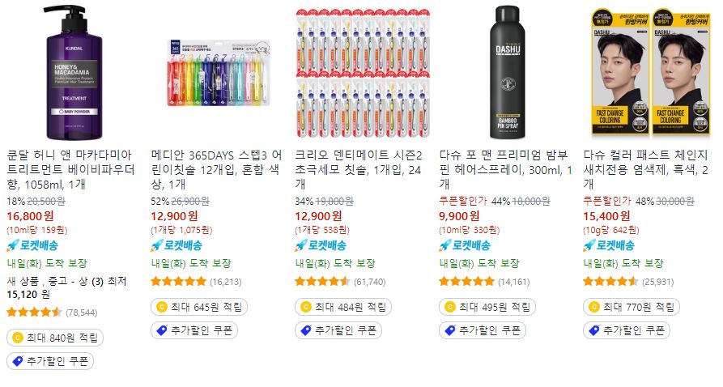The height and width of the screenshot is (387, 723).
Task: Open Dashu Bamboo Pin Spray image
Action: [507, 72]
